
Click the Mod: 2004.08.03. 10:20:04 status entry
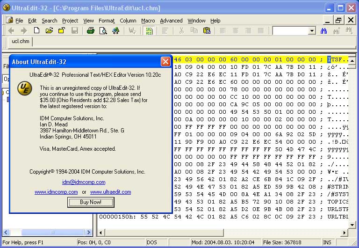pyautogui.click(x=223, y=242)
